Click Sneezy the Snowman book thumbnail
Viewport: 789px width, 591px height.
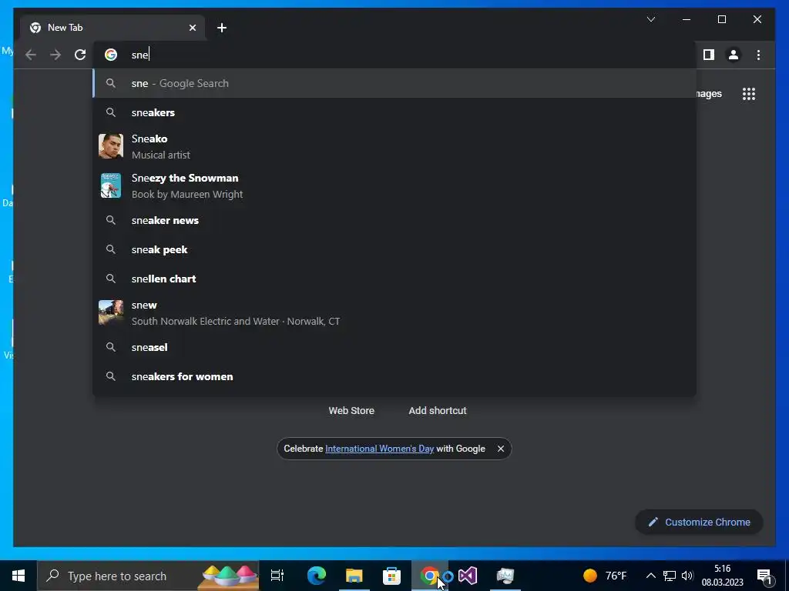[x=111, y=185]
